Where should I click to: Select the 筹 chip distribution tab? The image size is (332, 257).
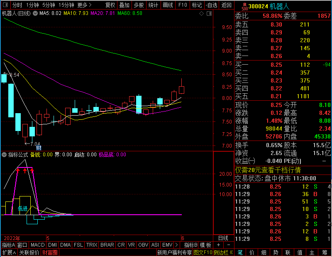[x=325, y=252]
